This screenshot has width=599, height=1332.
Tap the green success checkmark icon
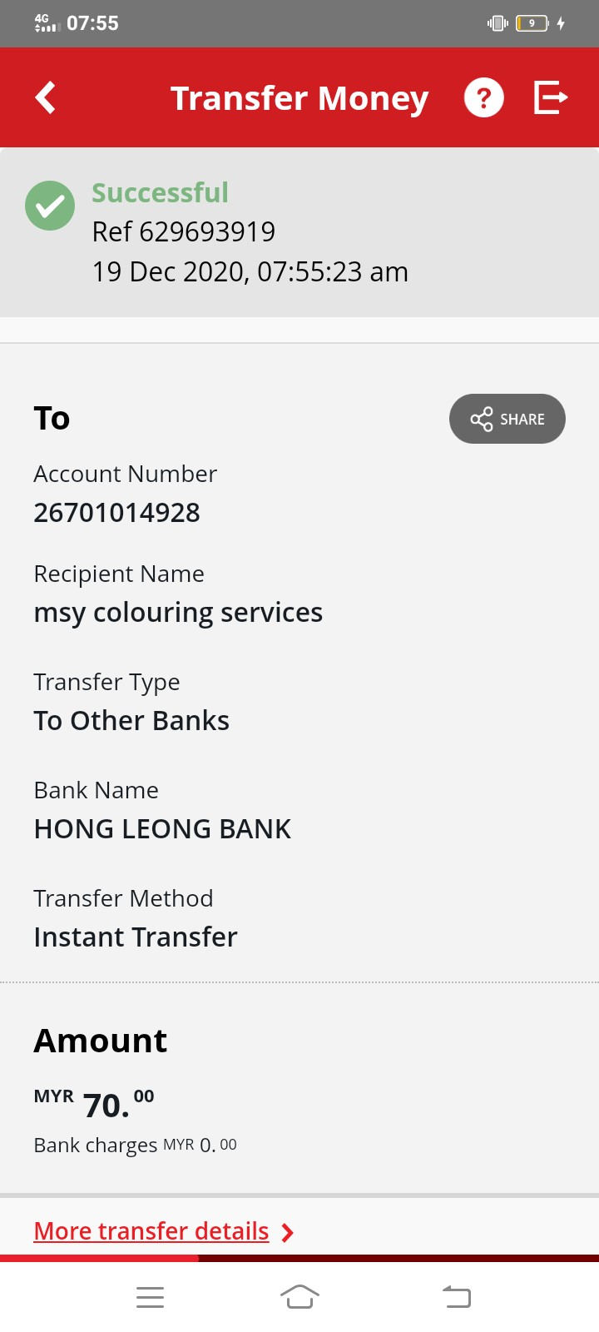[x=50, y=206]
